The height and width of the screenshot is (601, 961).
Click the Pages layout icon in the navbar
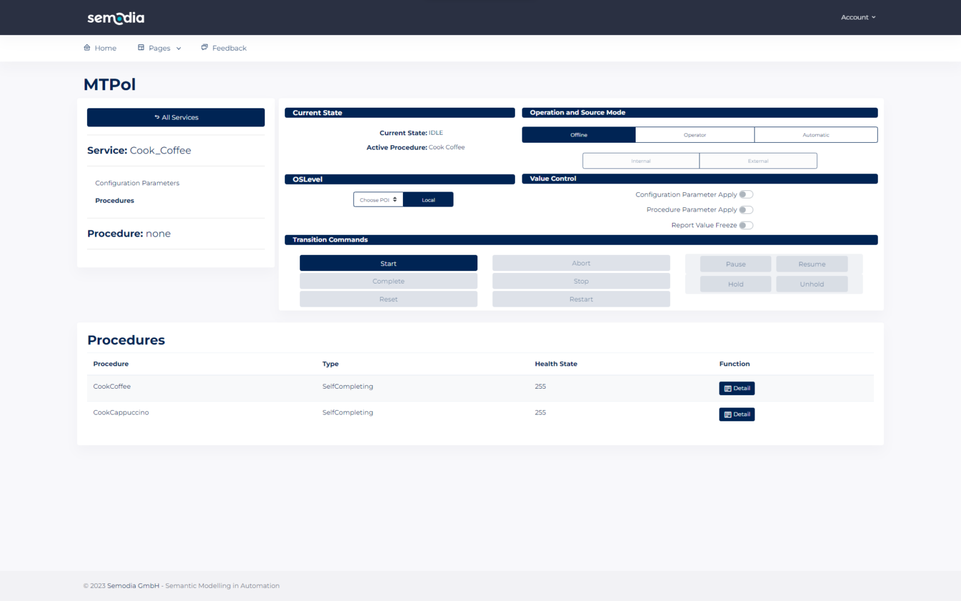point(140,48)
